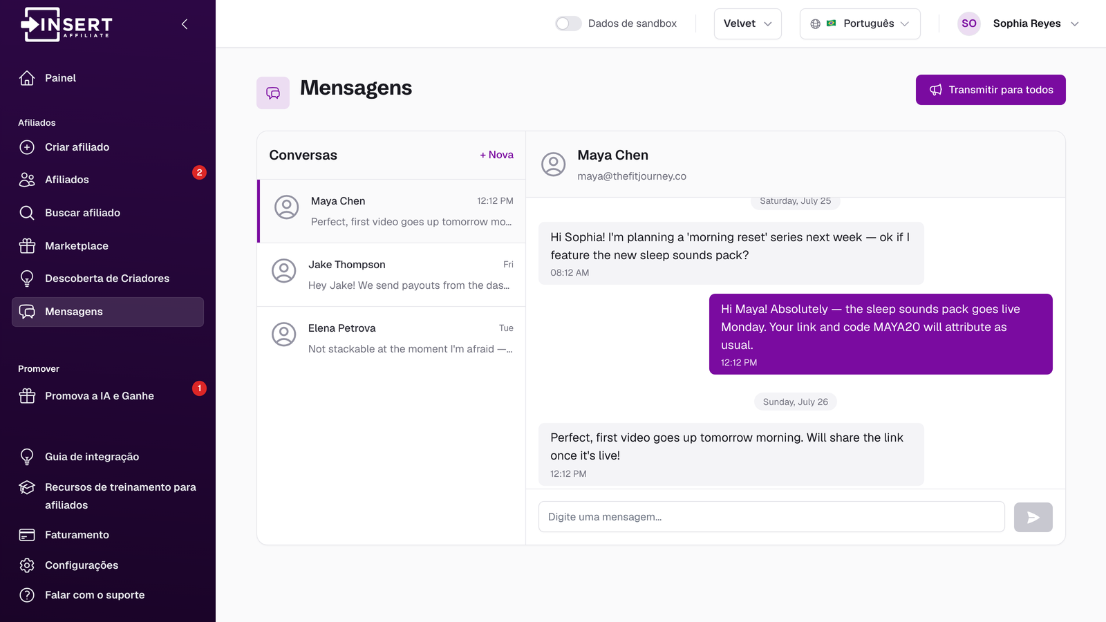
Task: Click the Marketplace gift icon
Action: pos(27,246)
